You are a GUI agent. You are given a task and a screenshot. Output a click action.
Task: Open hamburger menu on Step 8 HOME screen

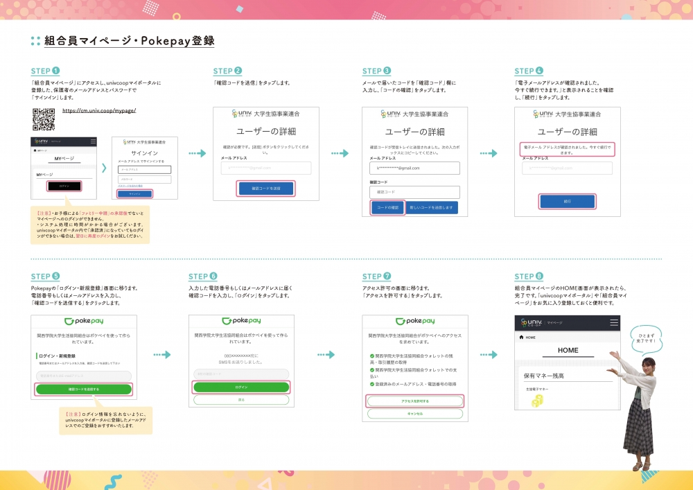tap(613, 323)
